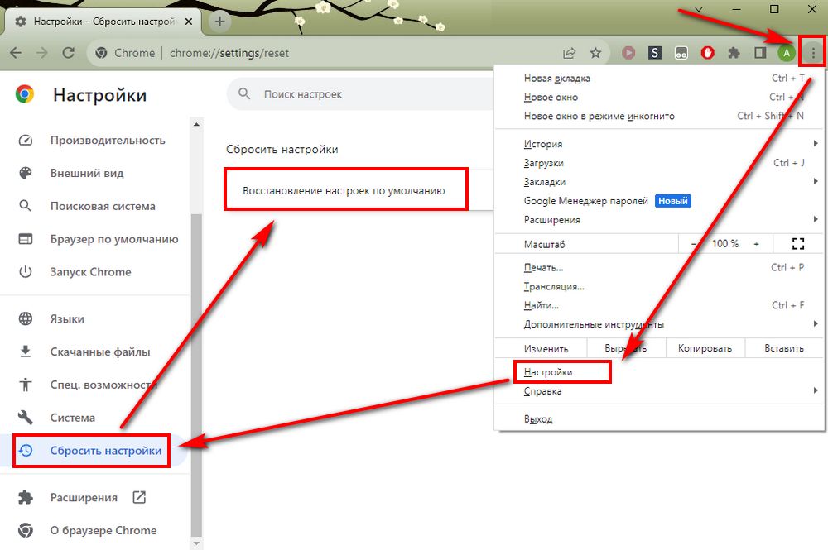Open the green profile avatar A

[x=787, y=53]
